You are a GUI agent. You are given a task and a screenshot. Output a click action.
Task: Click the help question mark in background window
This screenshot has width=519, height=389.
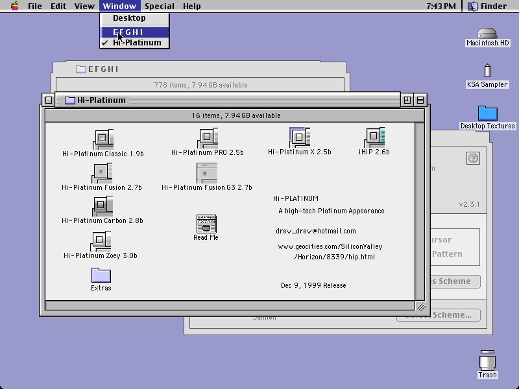[x=473, y=158]
